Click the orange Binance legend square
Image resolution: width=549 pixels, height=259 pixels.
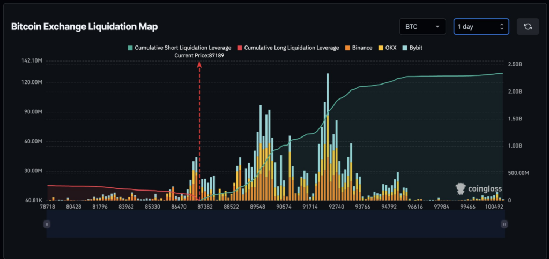[347, 48]
